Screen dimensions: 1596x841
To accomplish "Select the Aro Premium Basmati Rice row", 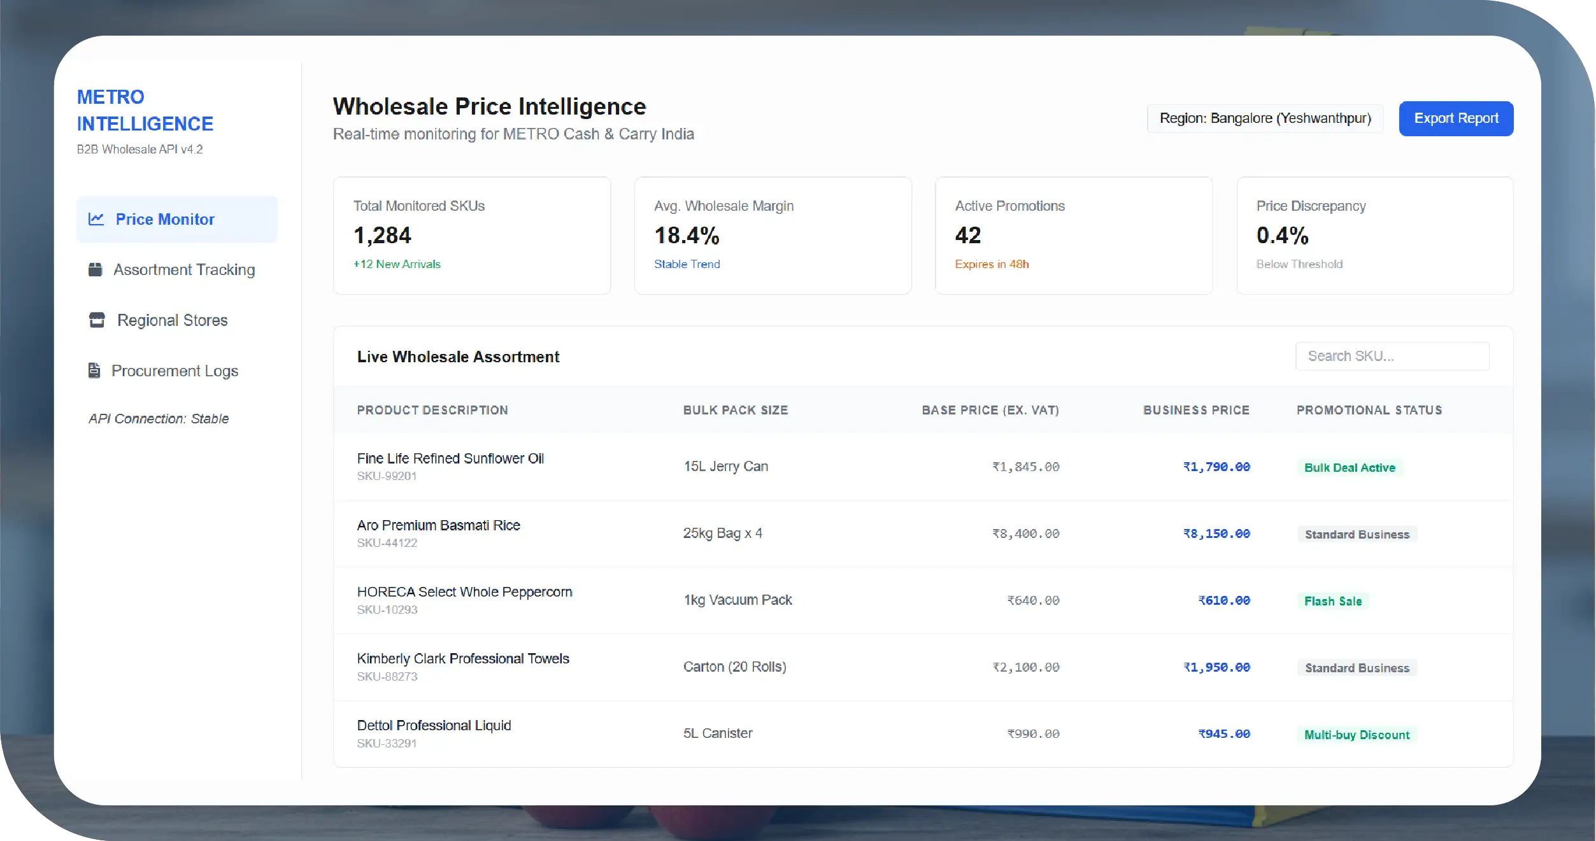I will [764, 533].
